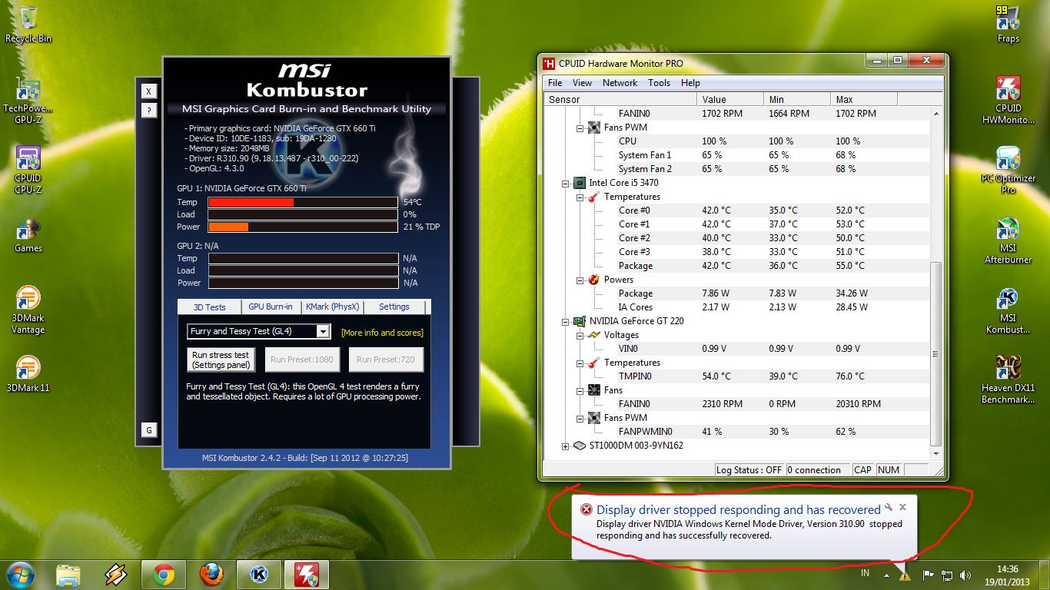Open Kombustor Settings tab
Image resolution: width=1050 pixels, height=590 pixels.
pyautogui.click(x=394, y=307)
